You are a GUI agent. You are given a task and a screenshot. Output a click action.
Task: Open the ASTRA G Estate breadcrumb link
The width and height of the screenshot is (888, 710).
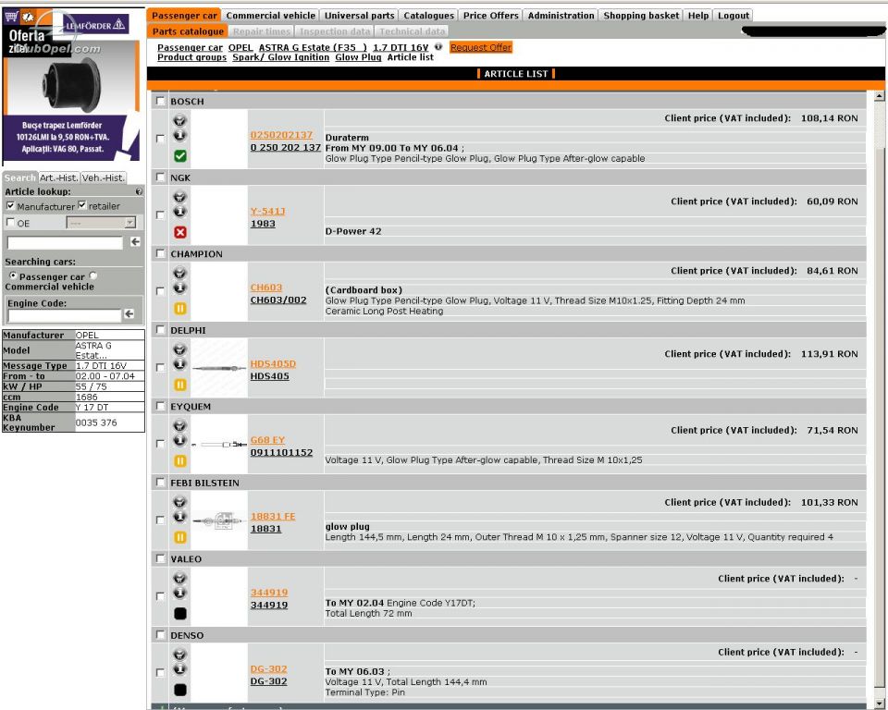tap(313, 47)
